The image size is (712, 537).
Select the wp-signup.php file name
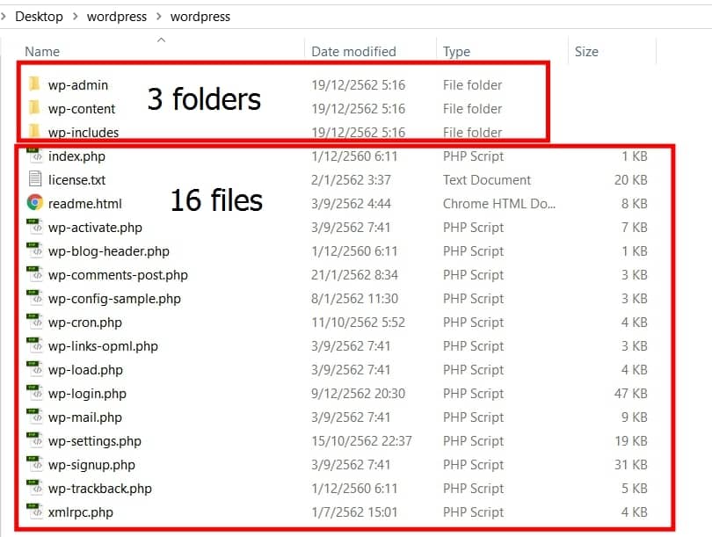click(x=91, y=465)
